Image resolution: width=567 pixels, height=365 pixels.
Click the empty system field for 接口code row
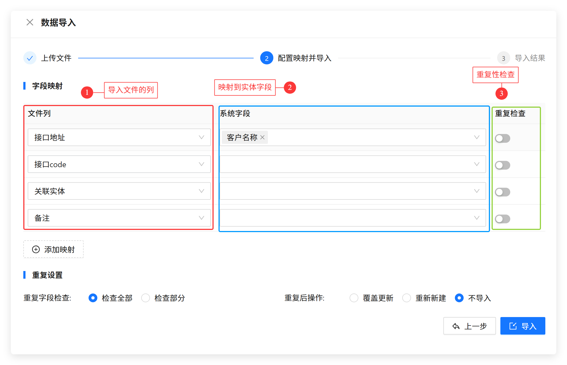point(353,164)
